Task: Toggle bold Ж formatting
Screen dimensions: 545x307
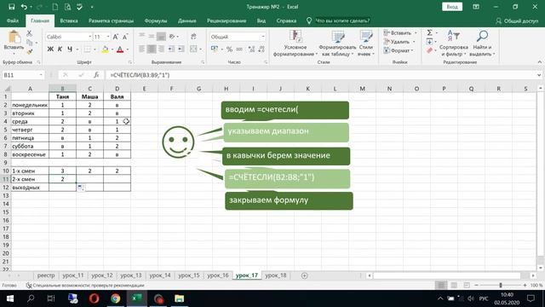Action: click(x=50, y=49)
